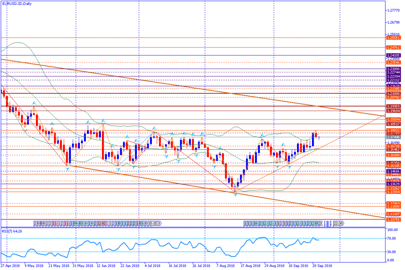The width and height of the screenshot is (405, 270).
Task: Click the 17 Aug 2018 date label
Action: point(250,266)
